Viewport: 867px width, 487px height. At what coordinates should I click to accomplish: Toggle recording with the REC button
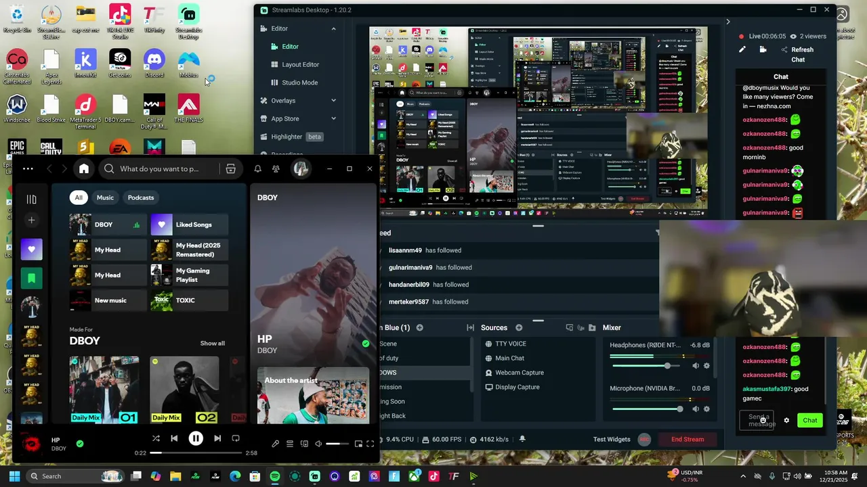644,439
